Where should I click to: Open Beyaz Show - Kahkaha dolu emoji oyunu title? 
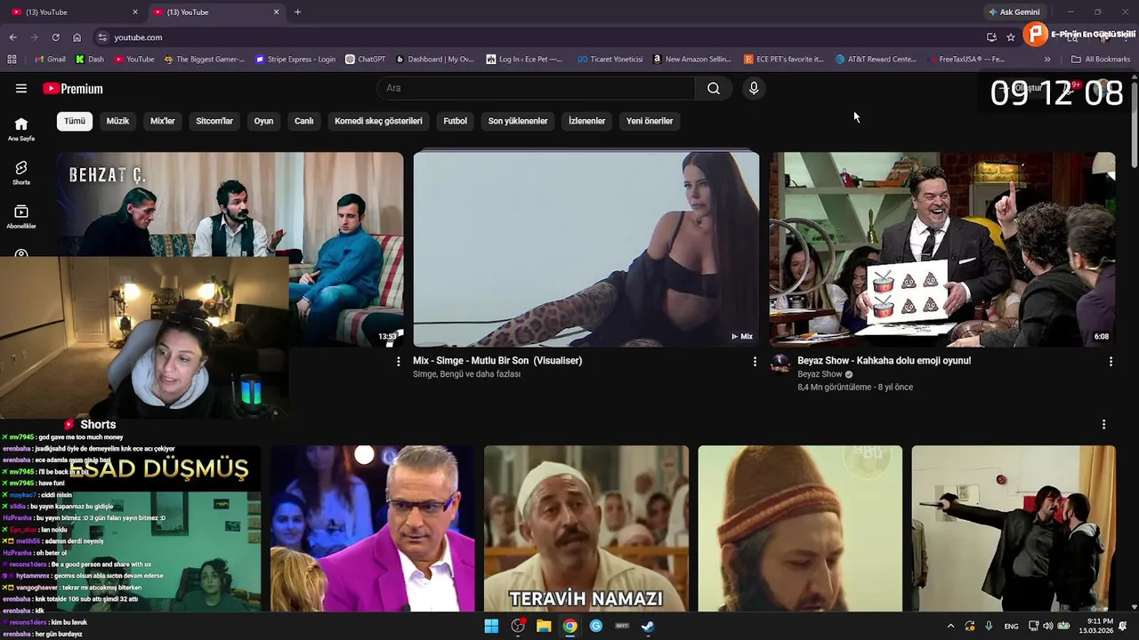[884, 361]
